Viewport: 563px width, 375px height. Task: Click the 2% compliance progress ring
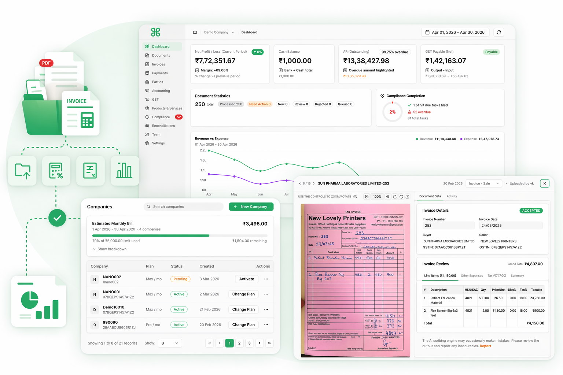[x=393, y=112]
